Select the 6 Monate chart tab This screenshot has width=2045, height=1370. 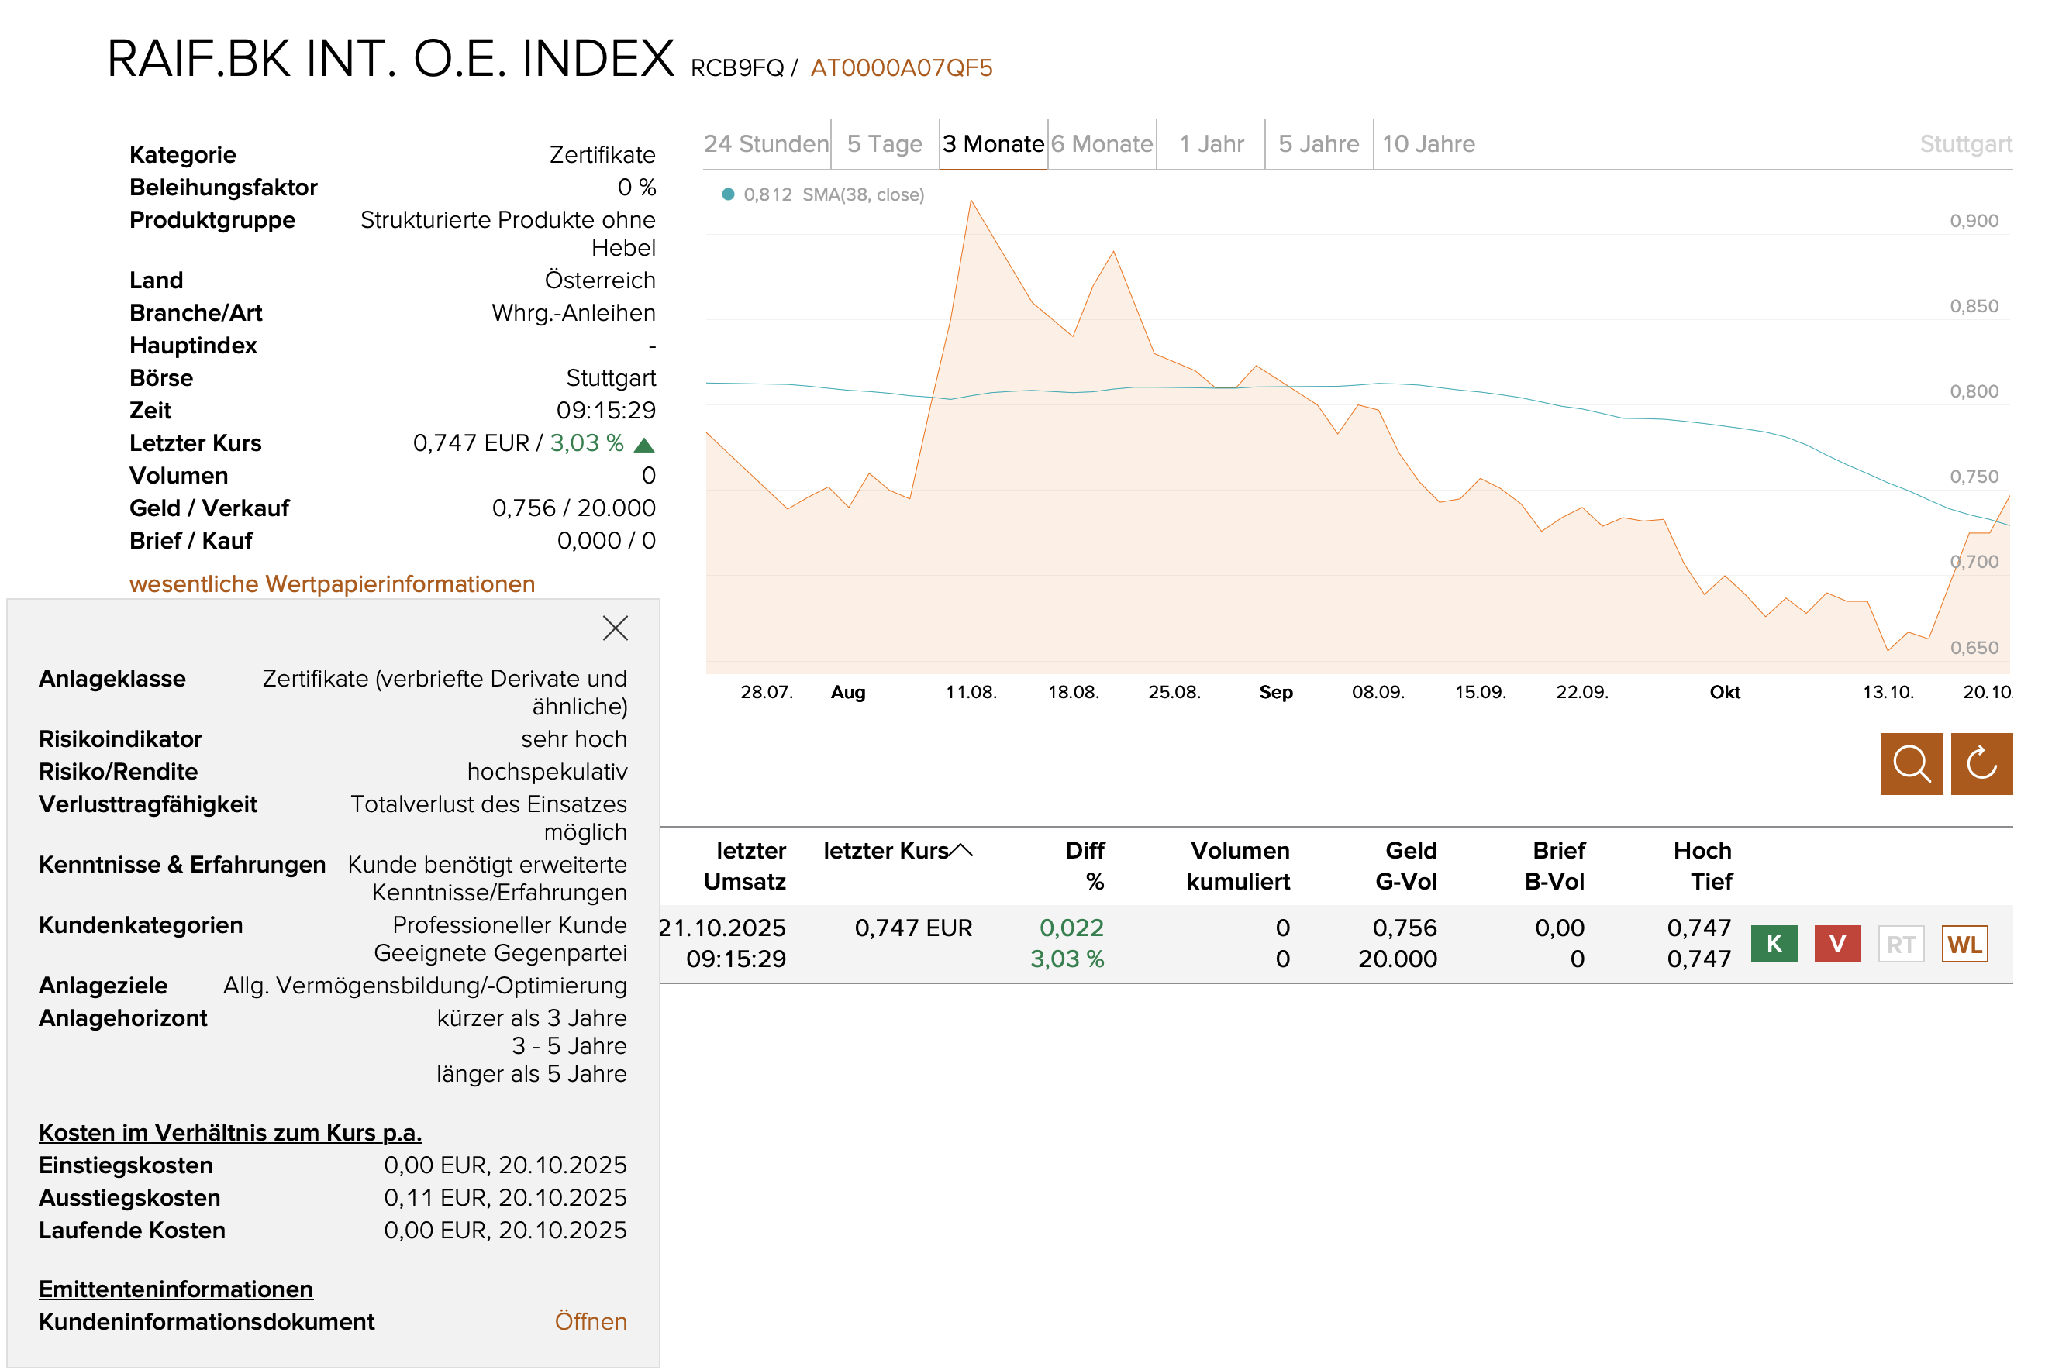click(x=1101, y=144)
